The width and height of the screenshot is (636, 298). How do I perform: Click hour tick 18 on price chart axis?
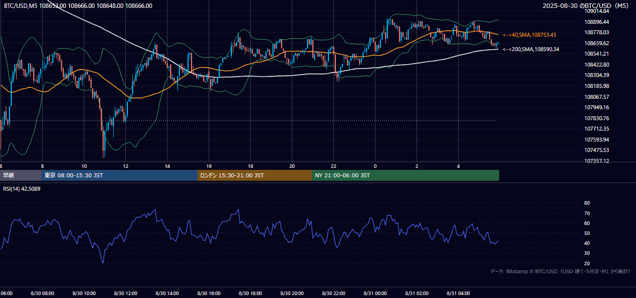click(250, 166)
